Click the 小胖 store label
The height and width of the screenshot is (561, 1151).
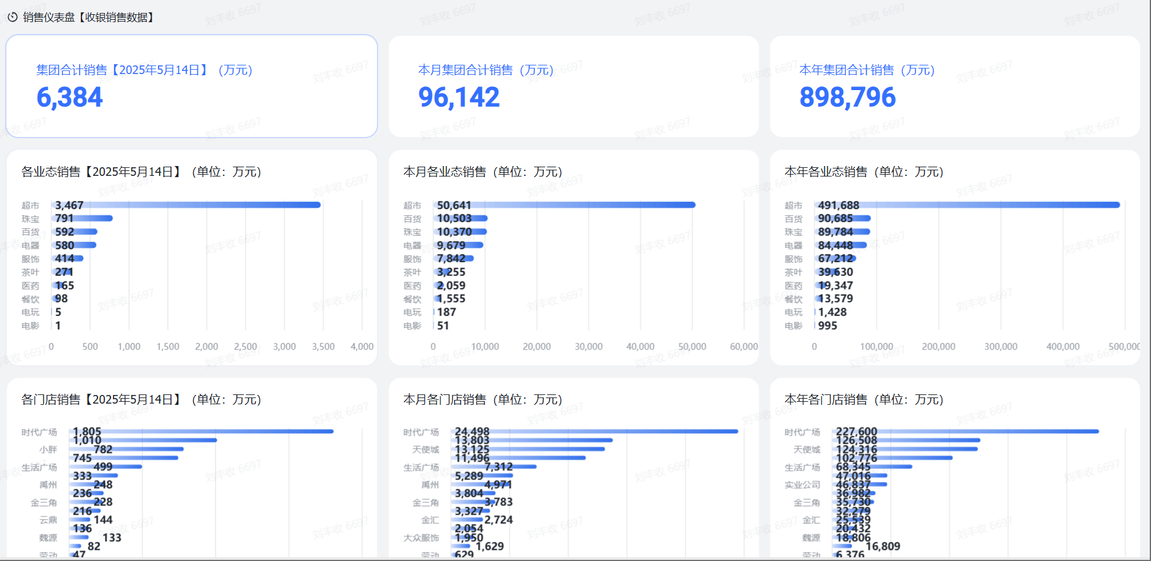48,449
